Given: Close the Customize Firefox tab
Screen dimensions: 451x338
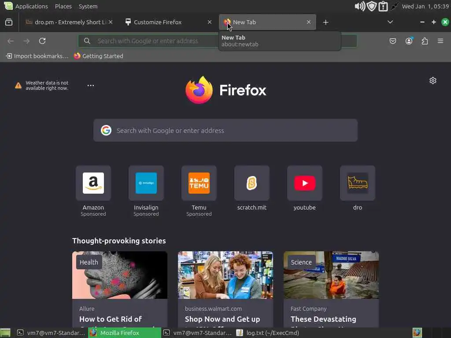Looking at the screenshot, I should 209,22.
